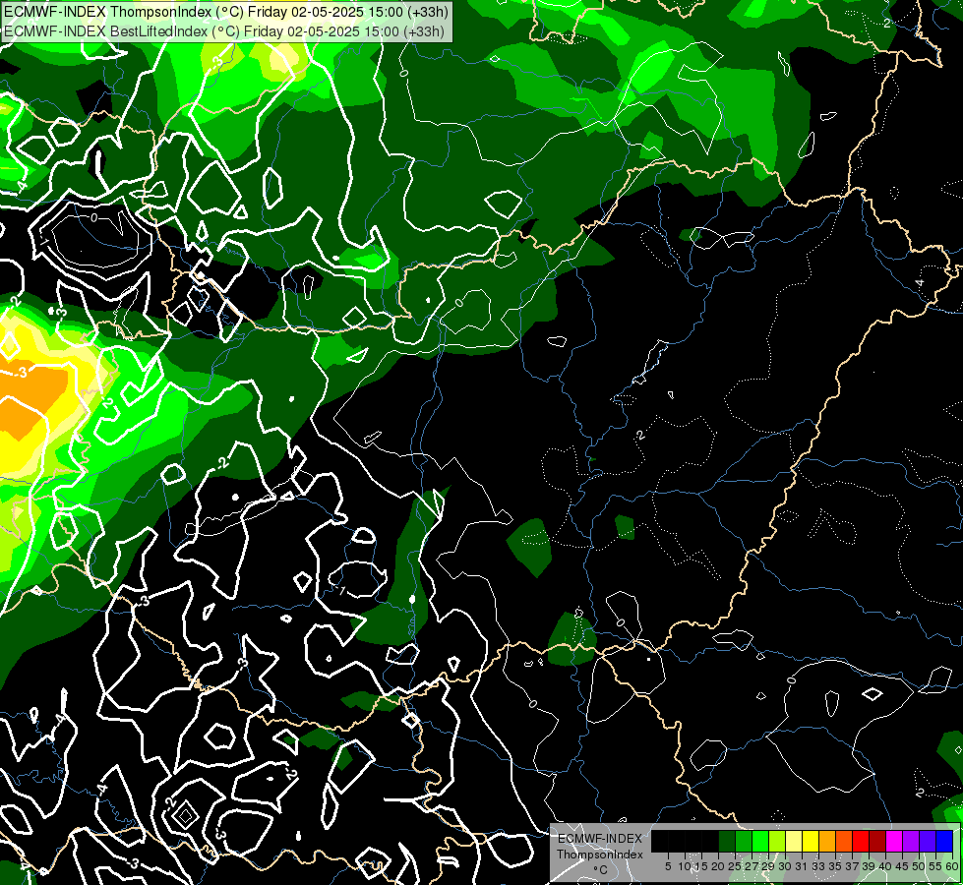Select the yellow-green 29–30 legend swatch
963x885 pixels.
click(777, 842)
